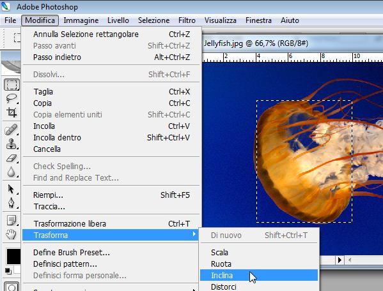This screenshot has width=383, height=291.
Task: Click the horizontal ruler above the canvas
Action: [293, 57]
